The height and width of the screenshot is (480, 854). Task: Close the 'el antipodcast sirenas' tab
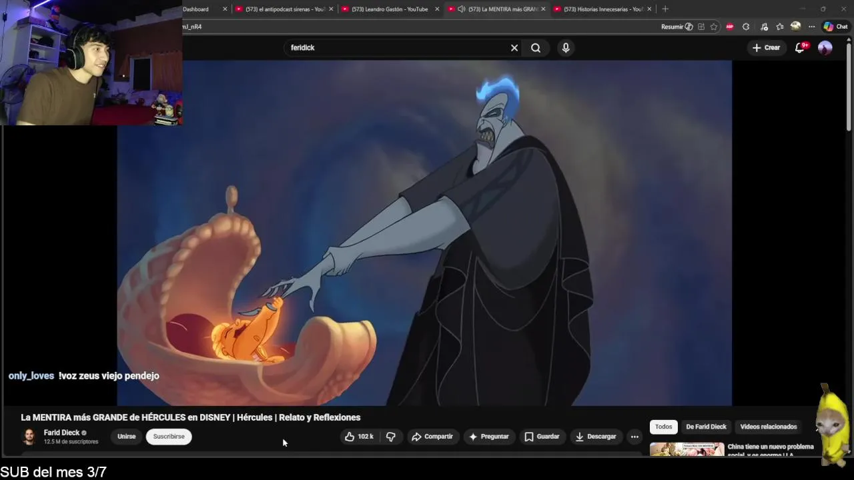(x=331, y=9)
